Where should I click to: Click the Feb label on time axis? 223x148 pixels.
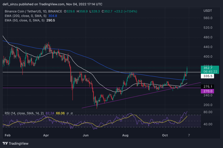click(8, 135)
